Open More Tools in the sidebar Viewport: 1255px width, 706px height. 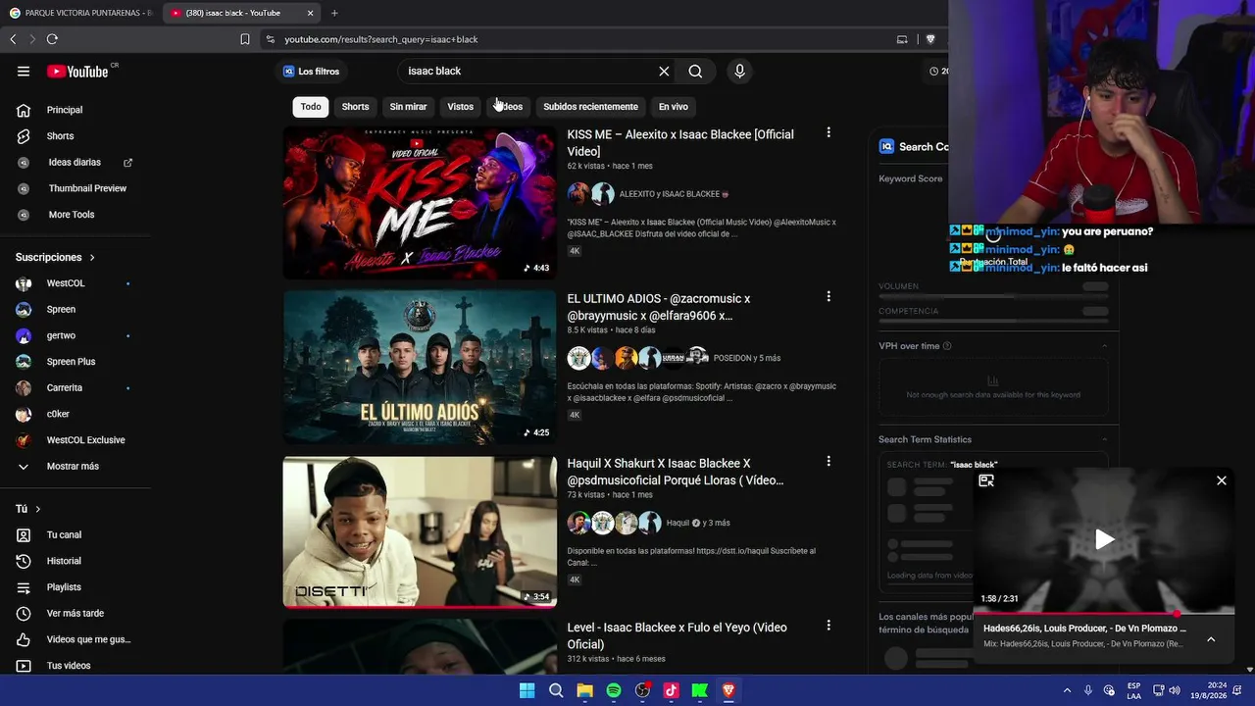click(72, 215)
